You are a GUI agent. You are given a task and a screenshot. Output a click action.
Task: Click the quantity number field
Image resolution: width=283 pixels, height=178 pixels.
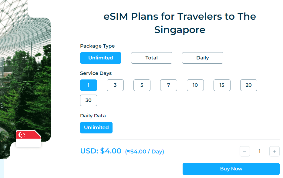coord(259,151)
